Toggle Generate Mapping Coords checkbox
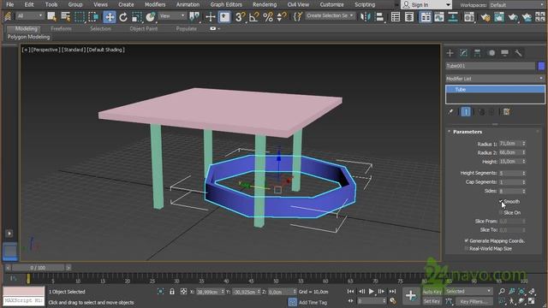This screenshot has width=548, height=308. click(466, 240)
